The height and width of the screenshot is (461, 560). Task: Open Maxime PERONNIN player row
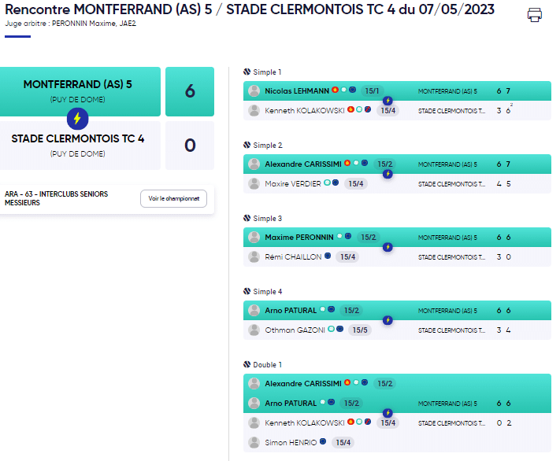click(x=397, y=238)
